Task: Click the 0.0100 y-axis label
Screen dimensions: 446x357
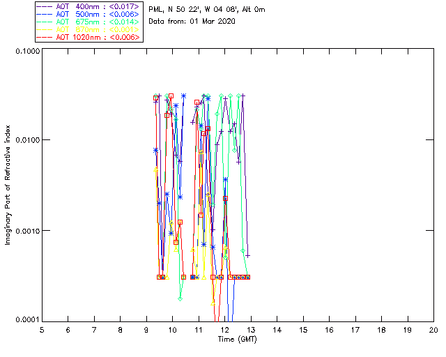Action: tap(27, 139)
